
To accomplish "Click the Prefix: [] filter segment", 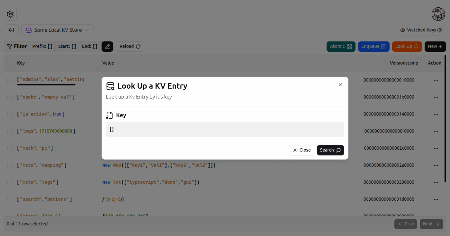I will click(42, 46).
